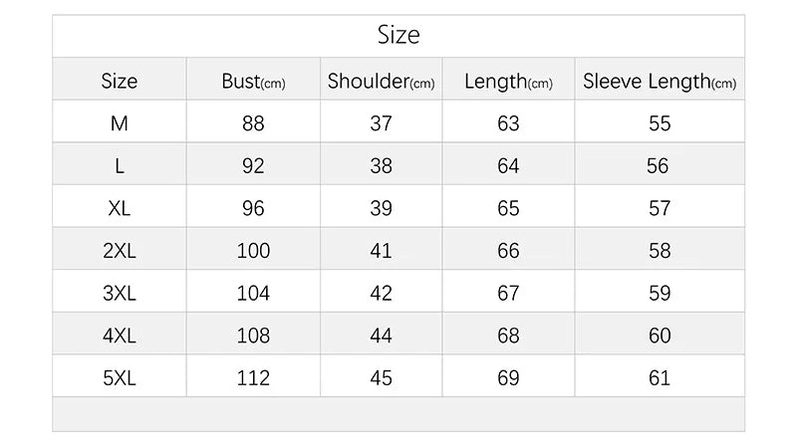Select the 3XL size row label
Image resolution: width=797 pixels, height=445 pixels.
(x=120, y=294)
